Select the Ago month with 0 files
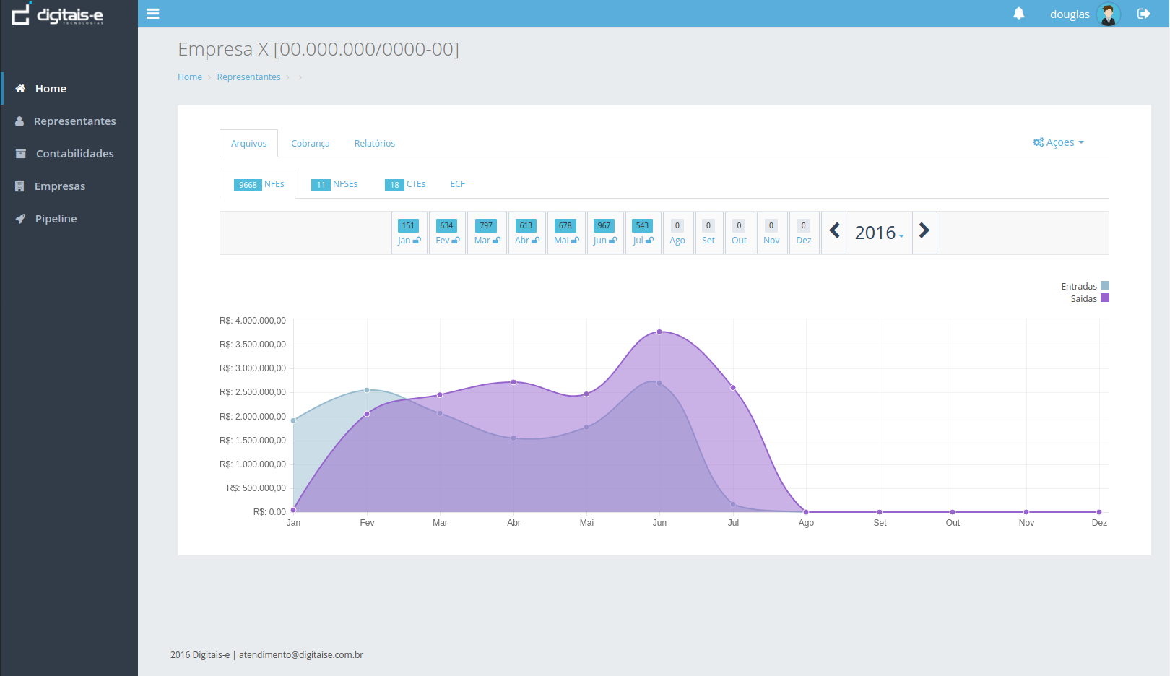1170x676 pixels. (677, 233)
